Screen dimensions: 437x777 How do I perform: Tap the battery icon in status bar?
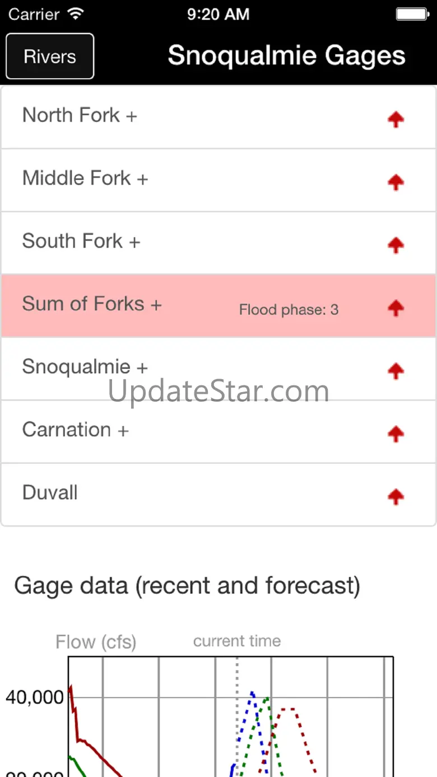[414, 13]
